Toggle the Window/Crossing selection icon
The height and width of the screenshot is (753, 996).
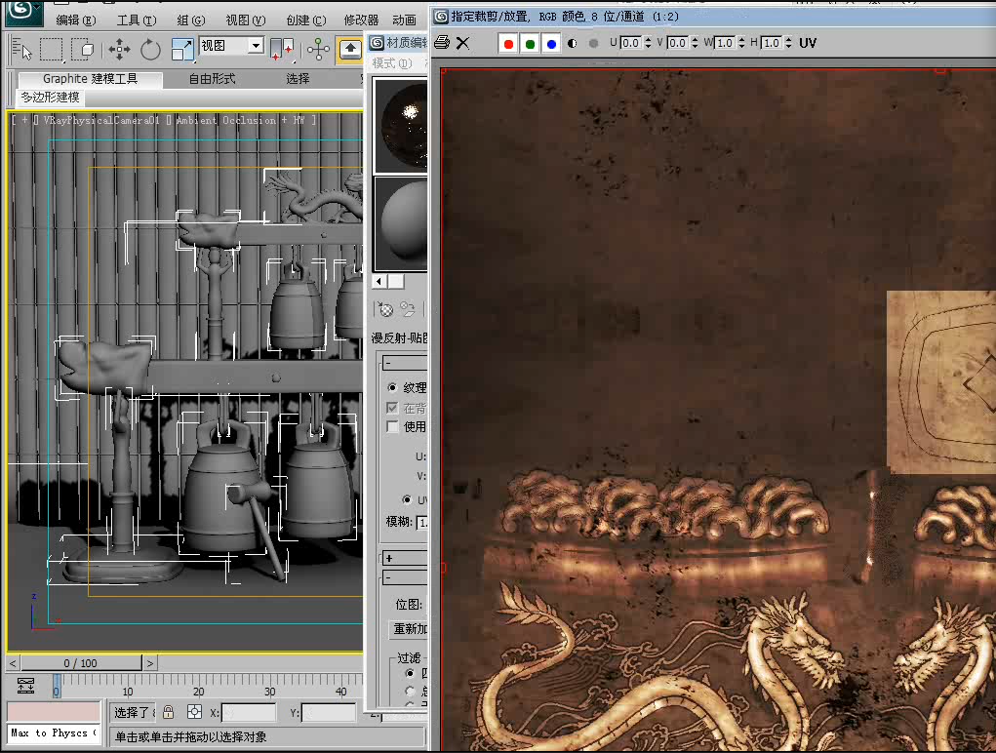83,49
